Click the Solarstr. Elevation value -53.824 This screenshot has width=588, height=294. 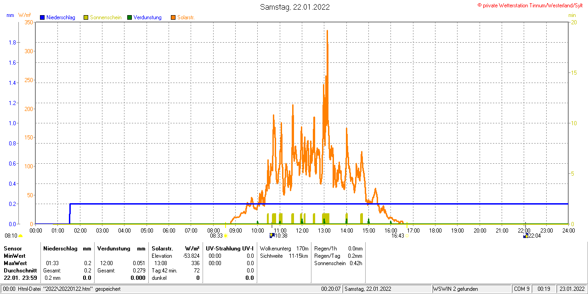pyautogui.click(x=191, y=256)
